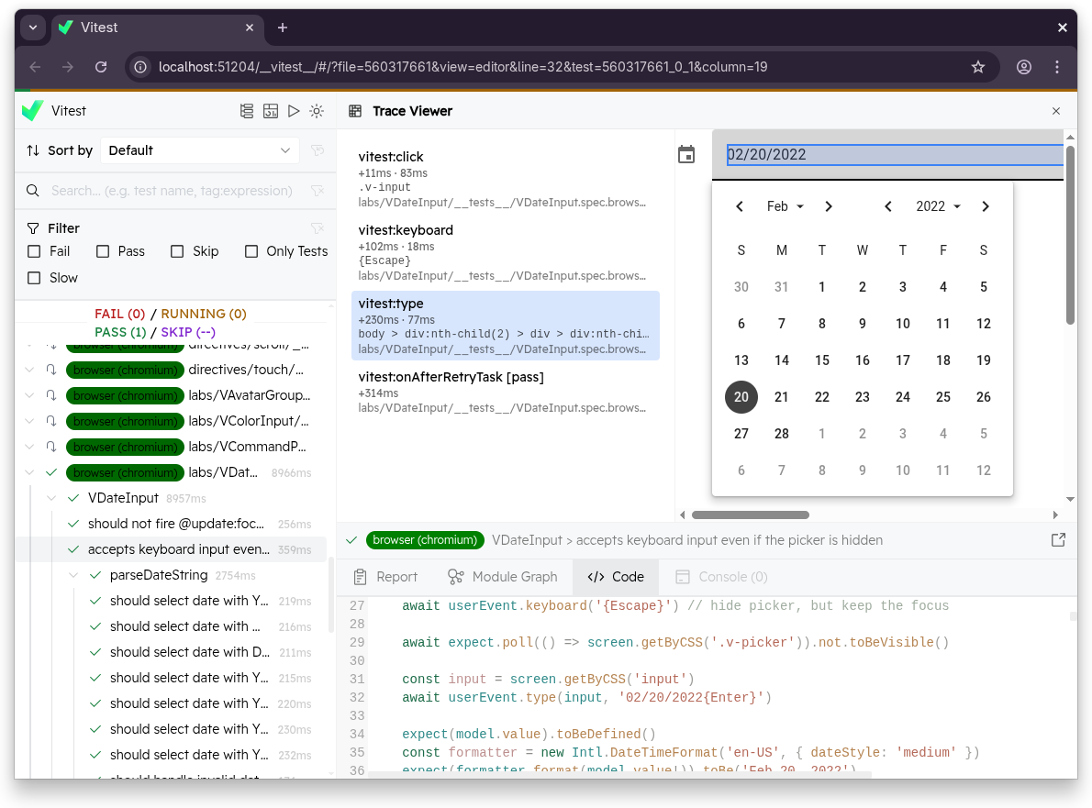Open Chrome three-dot menu

click(x=1057, y=67)
